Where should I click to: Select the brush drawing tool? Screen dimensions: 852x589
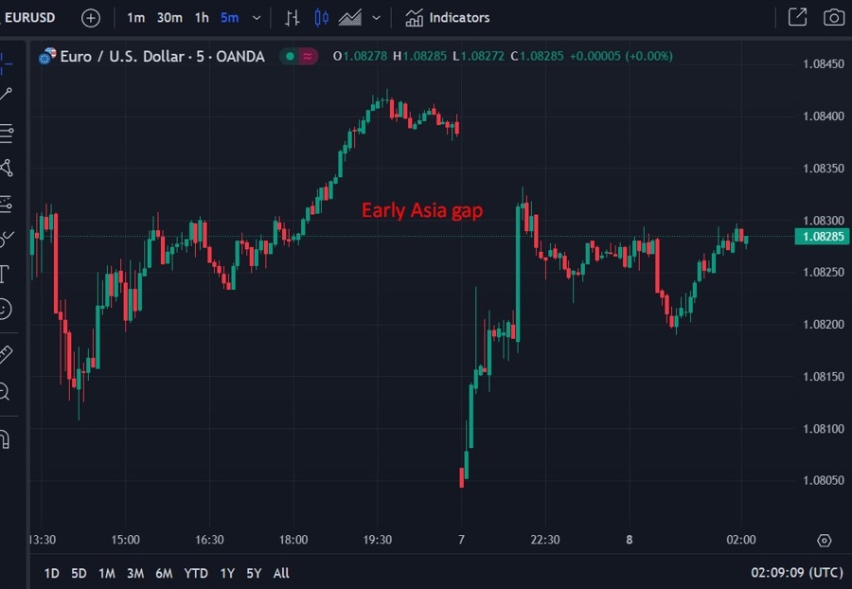tap(6, 238)
